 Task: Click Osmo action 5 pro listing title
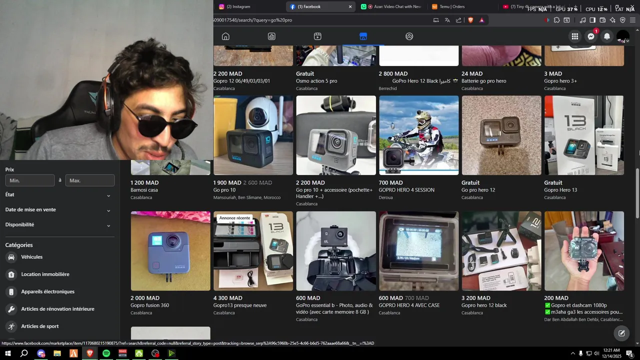(316, 81)
